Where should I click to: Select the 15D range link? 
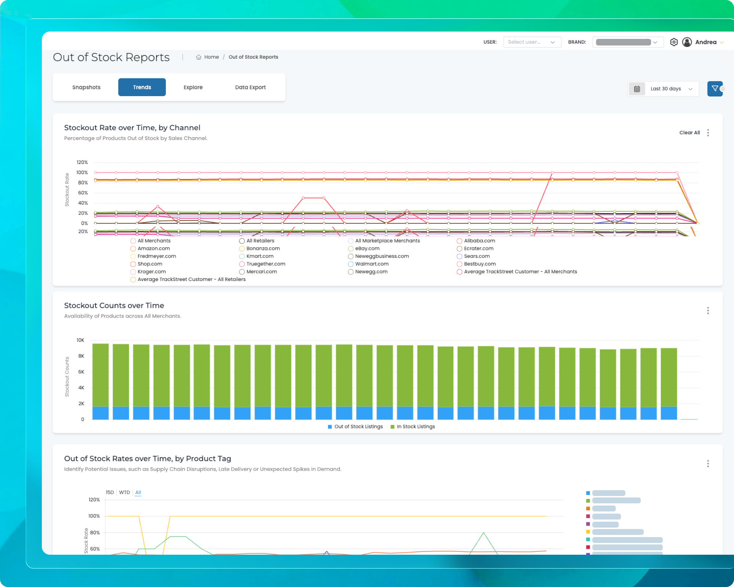(110, 492)
